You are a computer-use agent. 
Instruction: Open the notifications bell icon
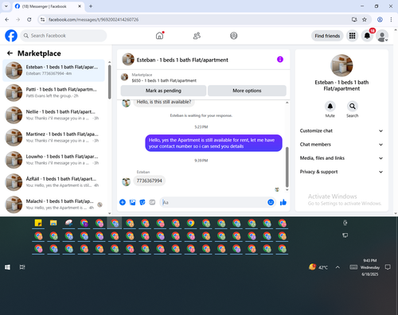tap(367, 36)
